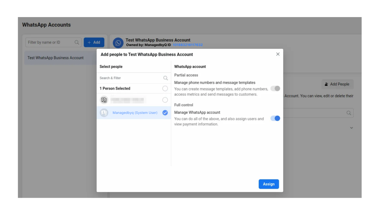The width and height of the screenshot is (391, 220).
Task: Click the WhatsApp Accounts page heading
Action: 46,25
